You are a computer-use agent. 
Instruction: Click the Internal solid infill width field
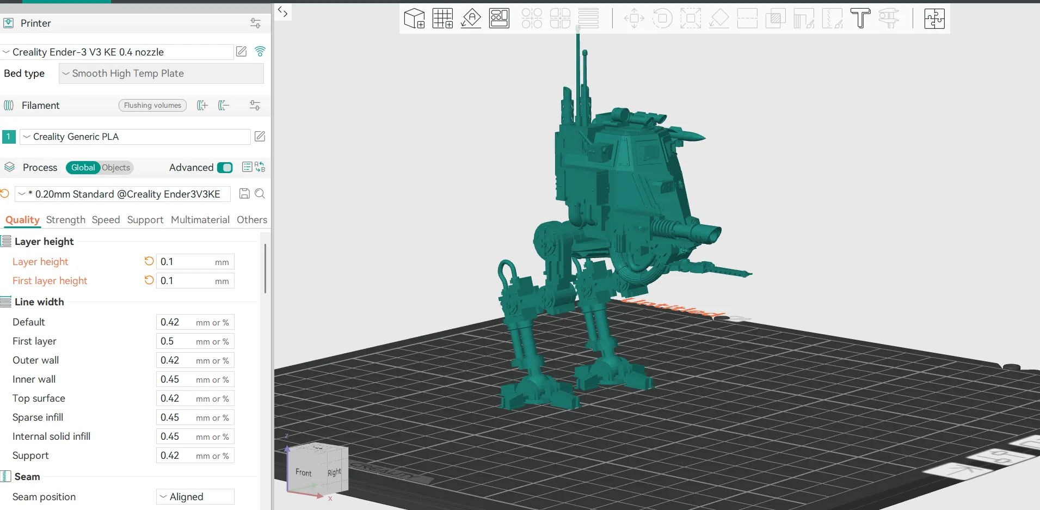195,437
